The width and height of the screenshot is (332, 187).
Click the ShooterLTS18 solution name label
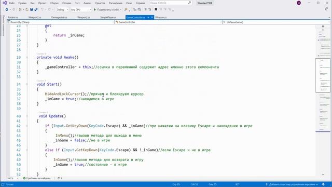click(x=204, y=3)
